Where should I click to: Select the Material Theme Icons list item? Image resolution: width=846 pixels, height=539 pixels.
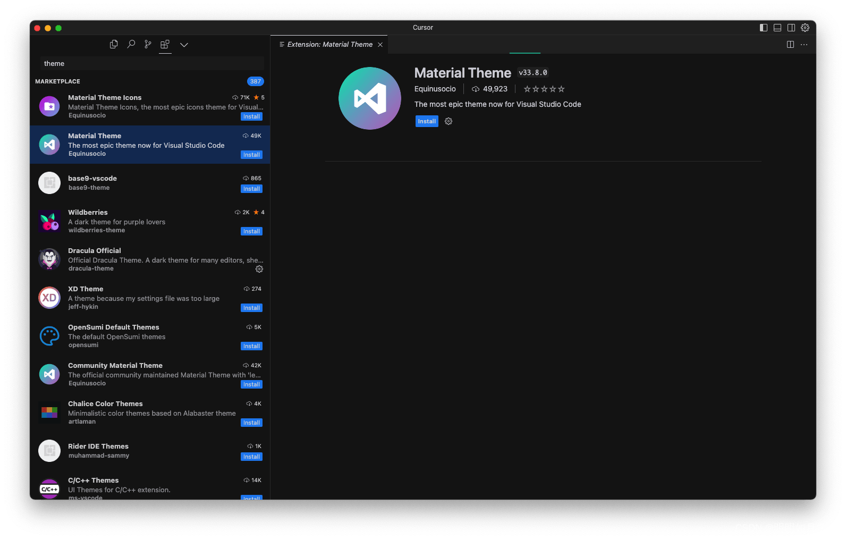tap(150, 106)
